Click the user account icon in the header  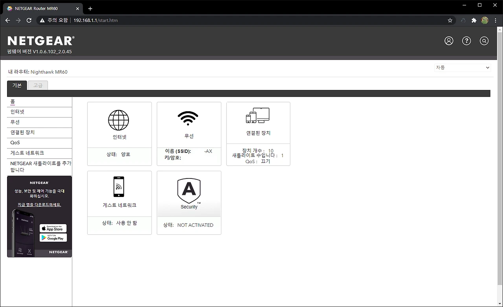point(449,40)
